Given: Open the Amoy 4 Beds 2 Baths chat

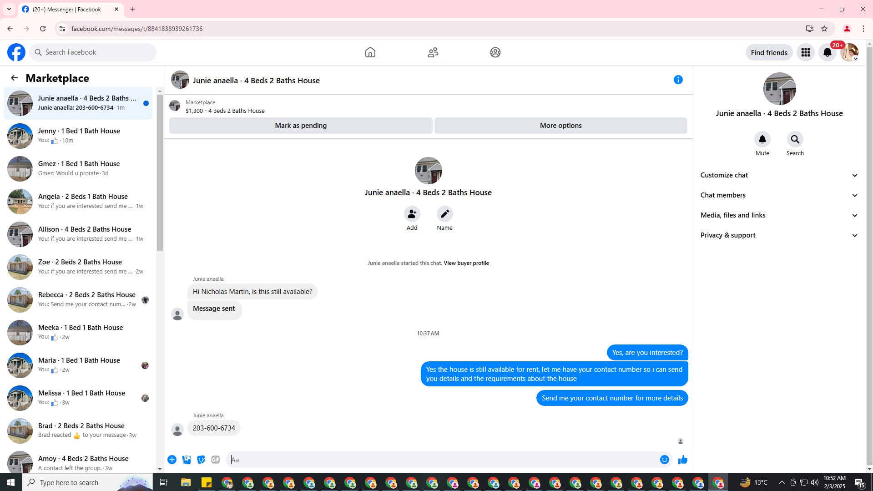Looking at the screenshot, I should tap(78, 461).
